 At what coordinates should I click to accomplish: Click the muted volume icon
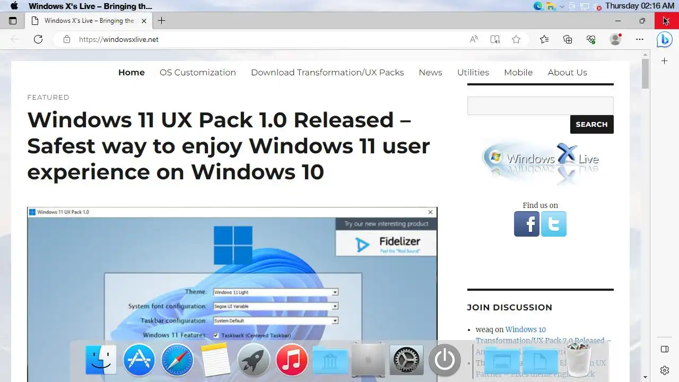pyautogui.click(x=597, y=6)
